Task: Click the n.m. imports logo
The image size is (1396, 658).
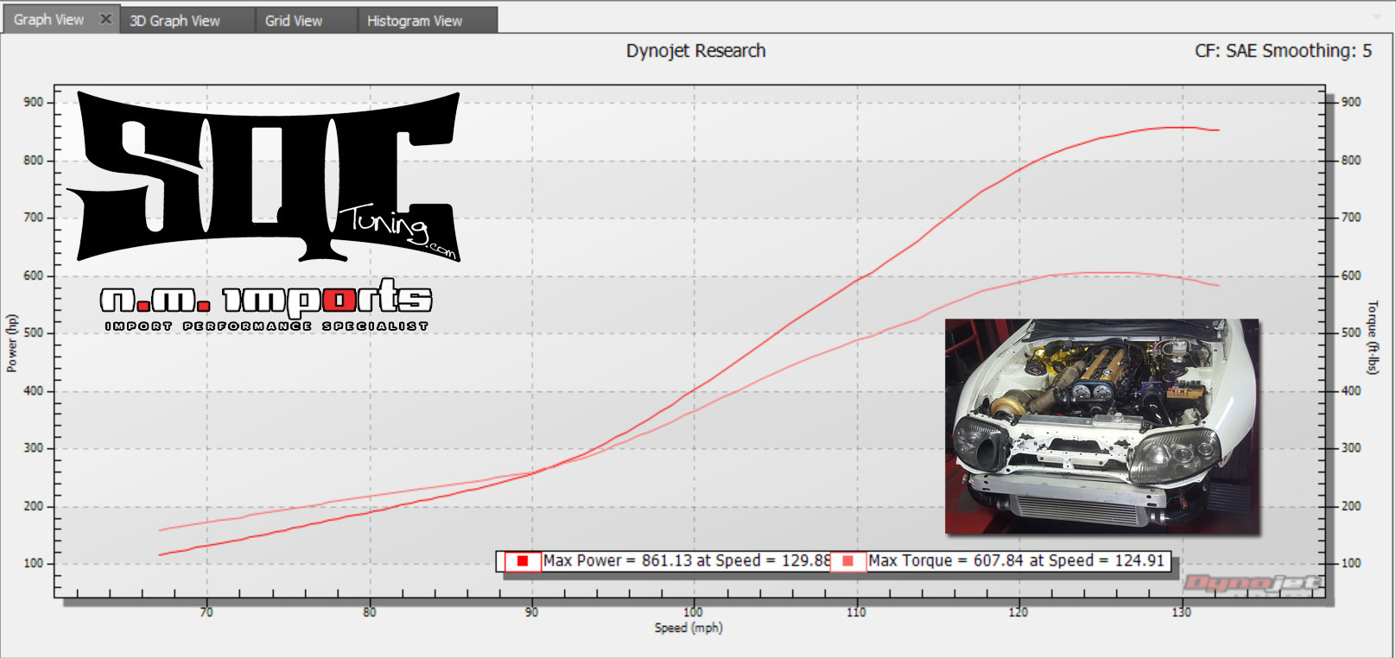Action: click(266, 306)
